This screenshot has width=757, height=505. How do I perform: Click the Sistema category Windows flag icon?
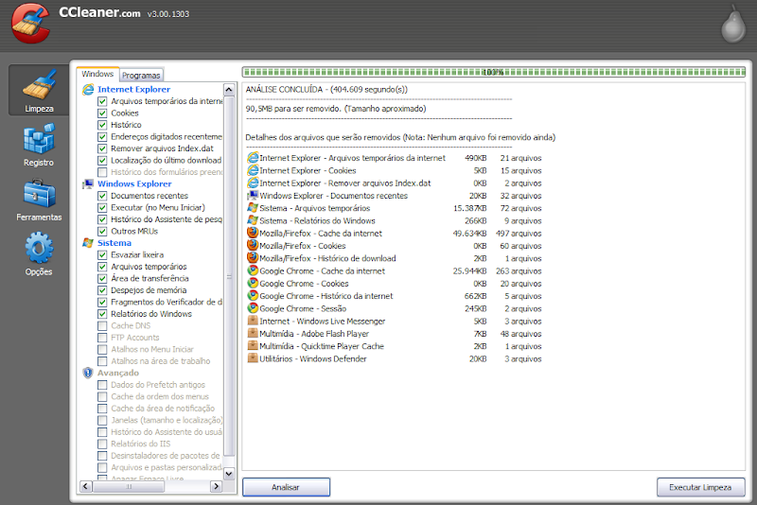coord(88,243)
